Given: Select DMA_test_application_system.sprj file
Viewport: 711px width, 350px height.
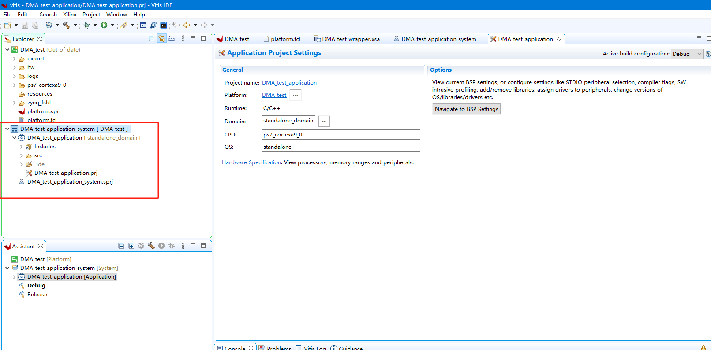Looking at the screenshot, I should [x=70, y=182].
